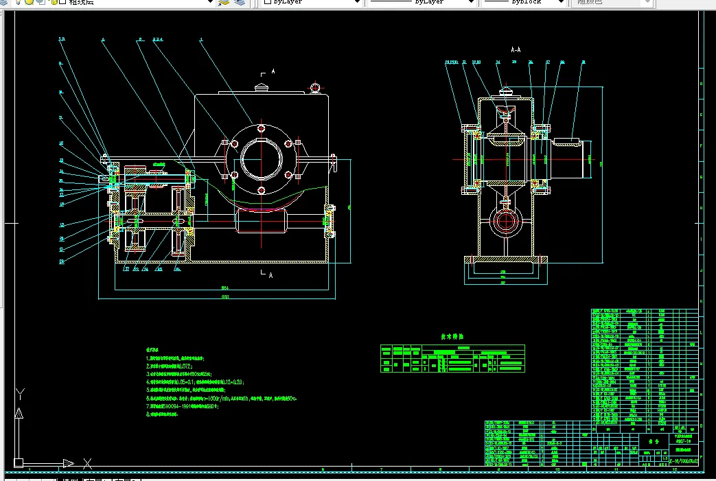This screenshot has width=716, height=481.
Task: Open the ByLayer linetype dropdown
Action: coord(471,2)
